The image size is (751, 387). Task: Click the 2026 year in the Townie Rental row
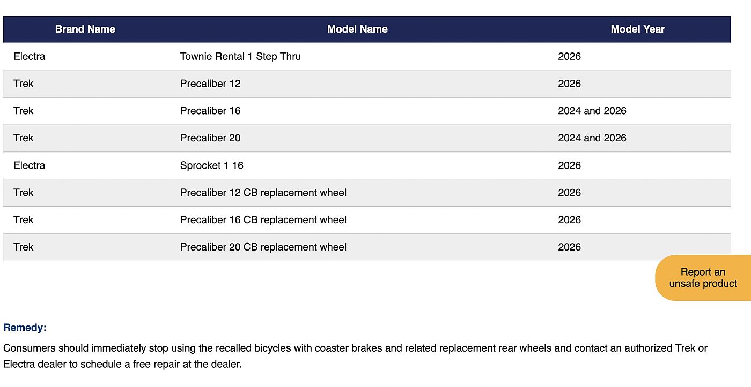point(569,56)
